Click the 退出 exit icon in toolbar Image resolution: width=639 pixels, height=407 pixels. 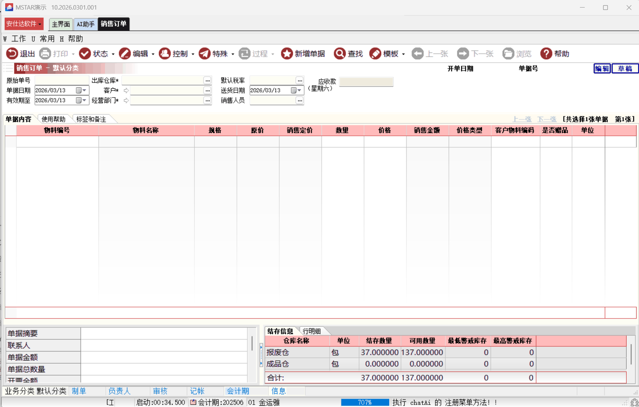(12, 53)
